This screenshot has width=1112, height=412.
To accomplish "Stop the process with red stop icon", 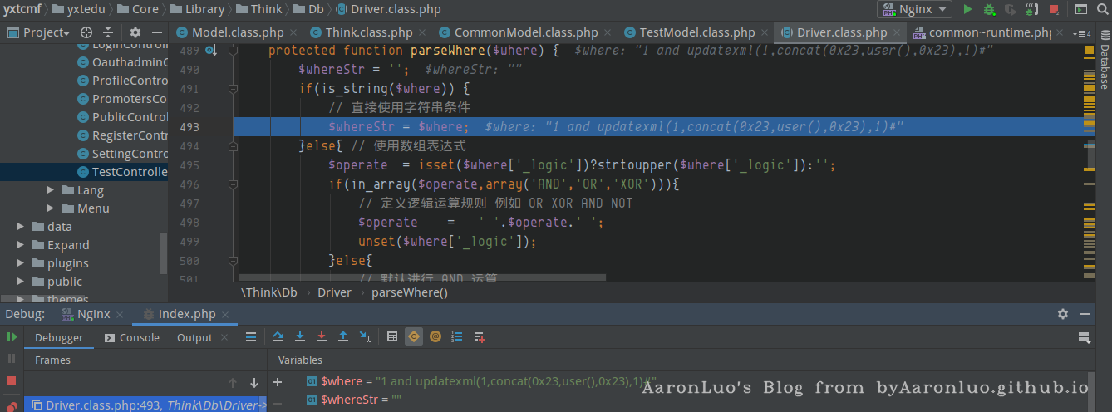I will [x=1054, y=10].
